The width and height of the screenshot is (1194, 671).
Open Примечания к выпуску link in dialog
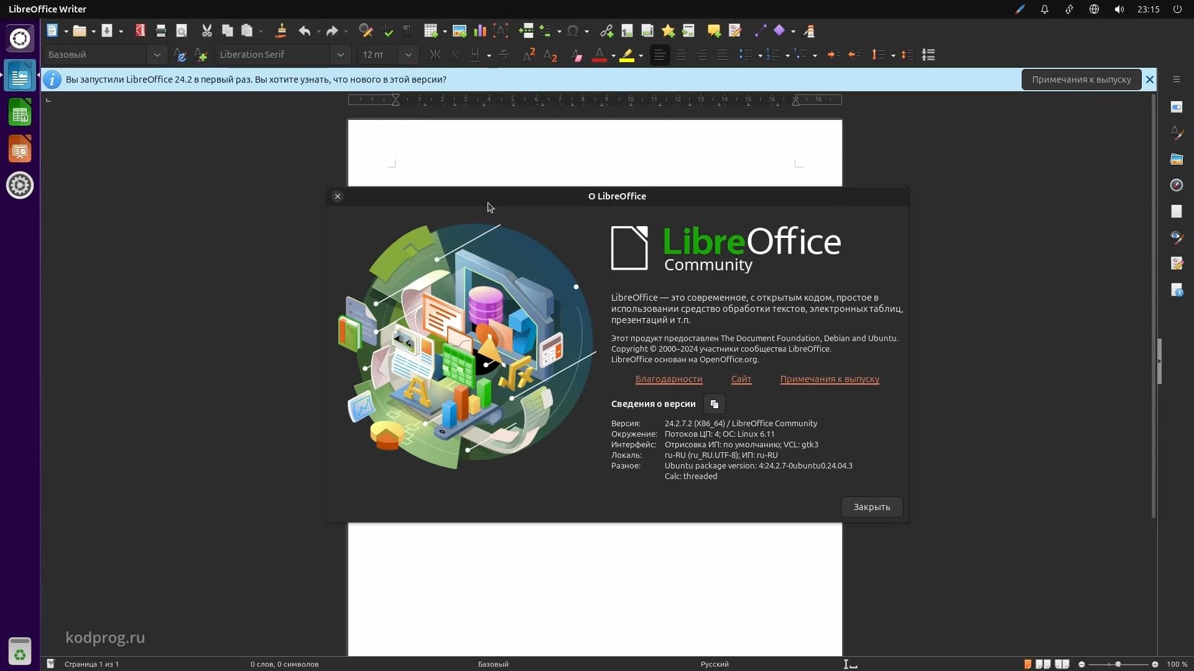pyautogui.click(x=830, y=379)
